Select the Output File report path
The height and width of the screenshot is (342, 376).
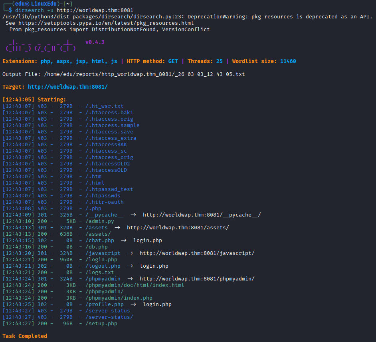(x=144, y=74)
